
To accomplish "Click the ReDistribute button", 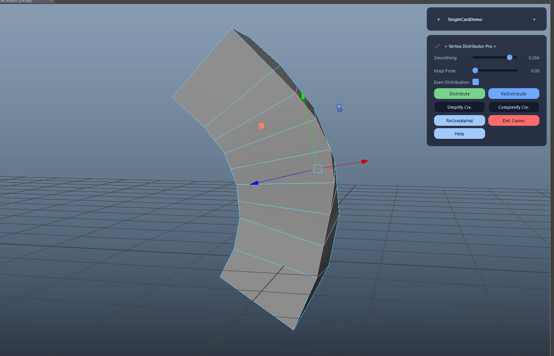I will tap(514, 94).
